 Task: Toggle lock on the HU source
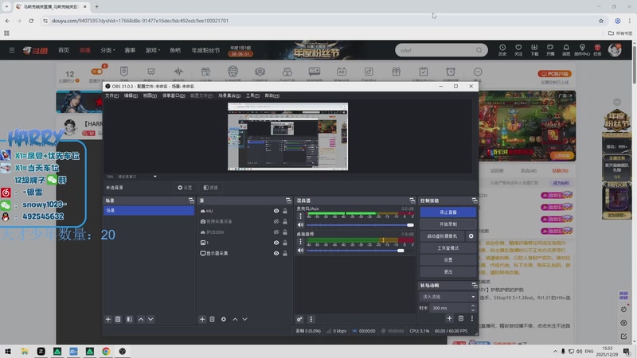coord(285,211)
